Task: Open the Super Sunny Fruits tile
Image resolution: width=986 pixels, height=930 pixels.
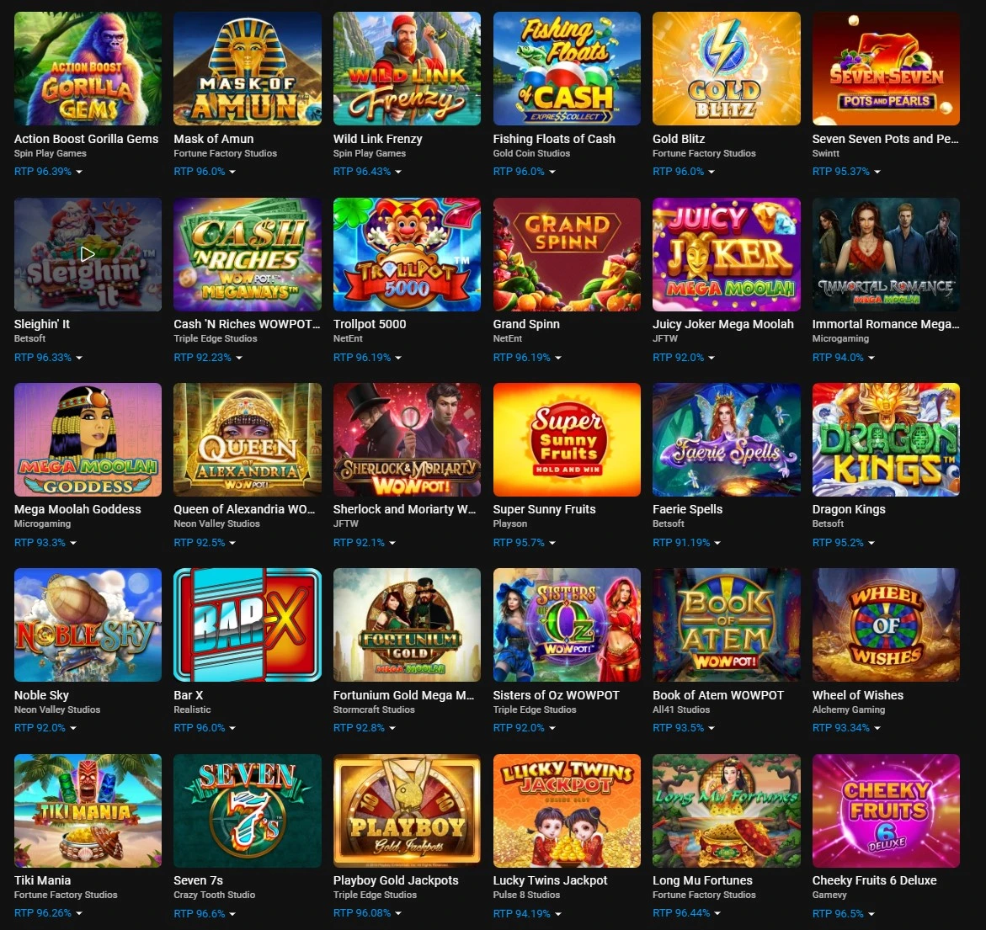Action: coord(567,439)
